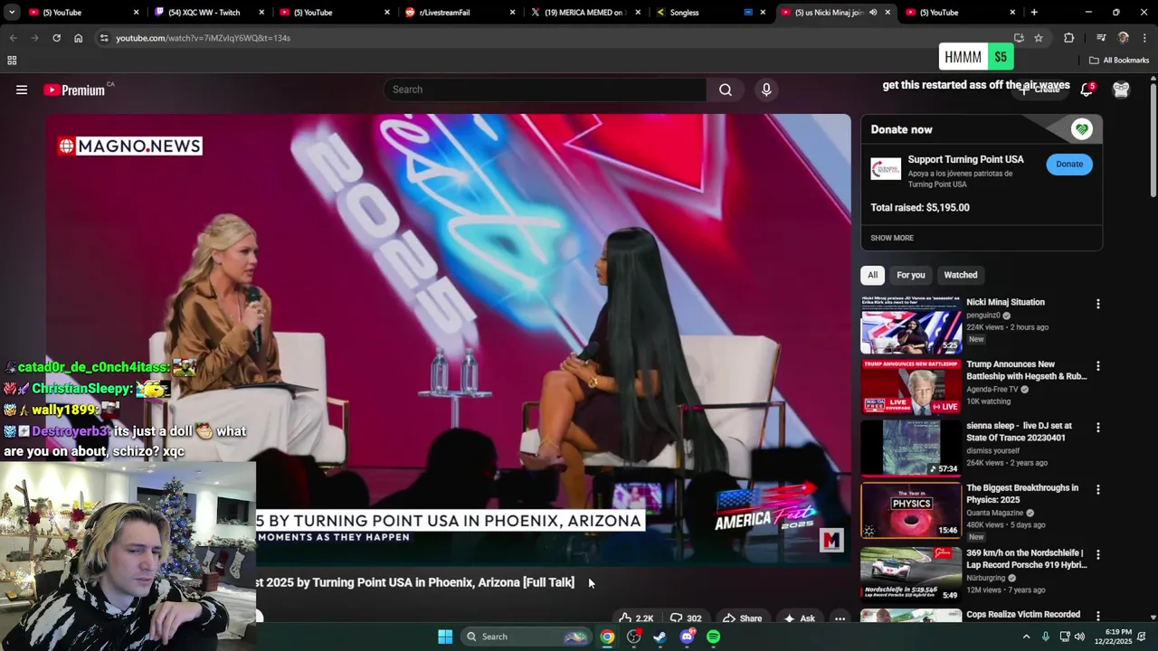Screen dimensions: 1158x651
Task: Open Discord from the taskbar
Action: coord(687,637)
